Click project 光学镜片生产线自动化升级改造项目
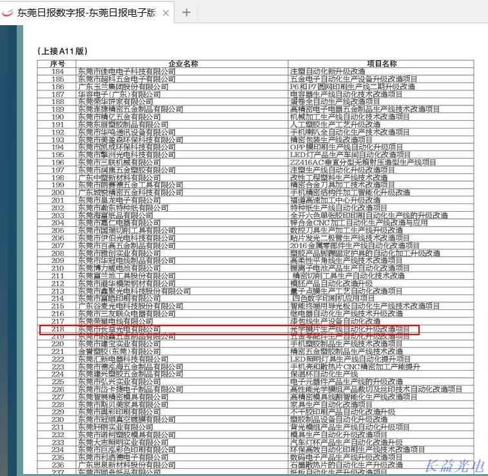The image size is (488, 476). [x=350, y=329]
